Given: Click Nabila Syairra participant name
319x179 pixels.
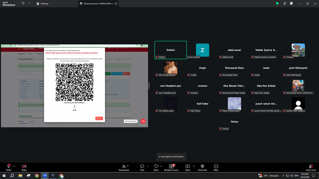Looking at the screenshot, I should [x=266, y=50].
